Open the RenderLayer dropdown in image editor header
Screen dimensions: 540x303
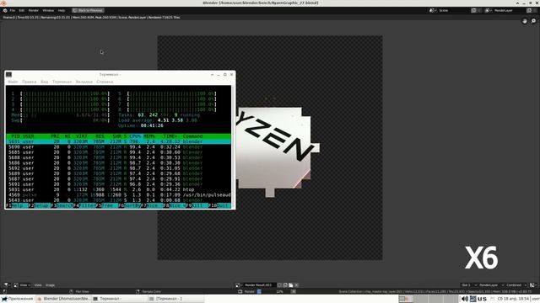(491, 284)
